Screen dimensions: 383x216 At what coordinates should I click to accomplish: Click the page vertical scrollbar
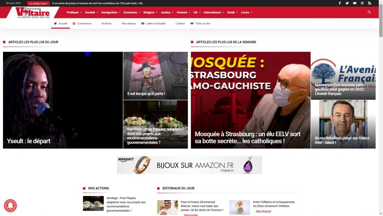click(381, 108)
